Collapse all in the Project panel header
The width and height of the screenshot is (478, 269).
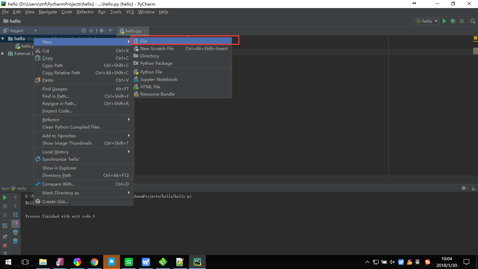[x=91, y=31]
